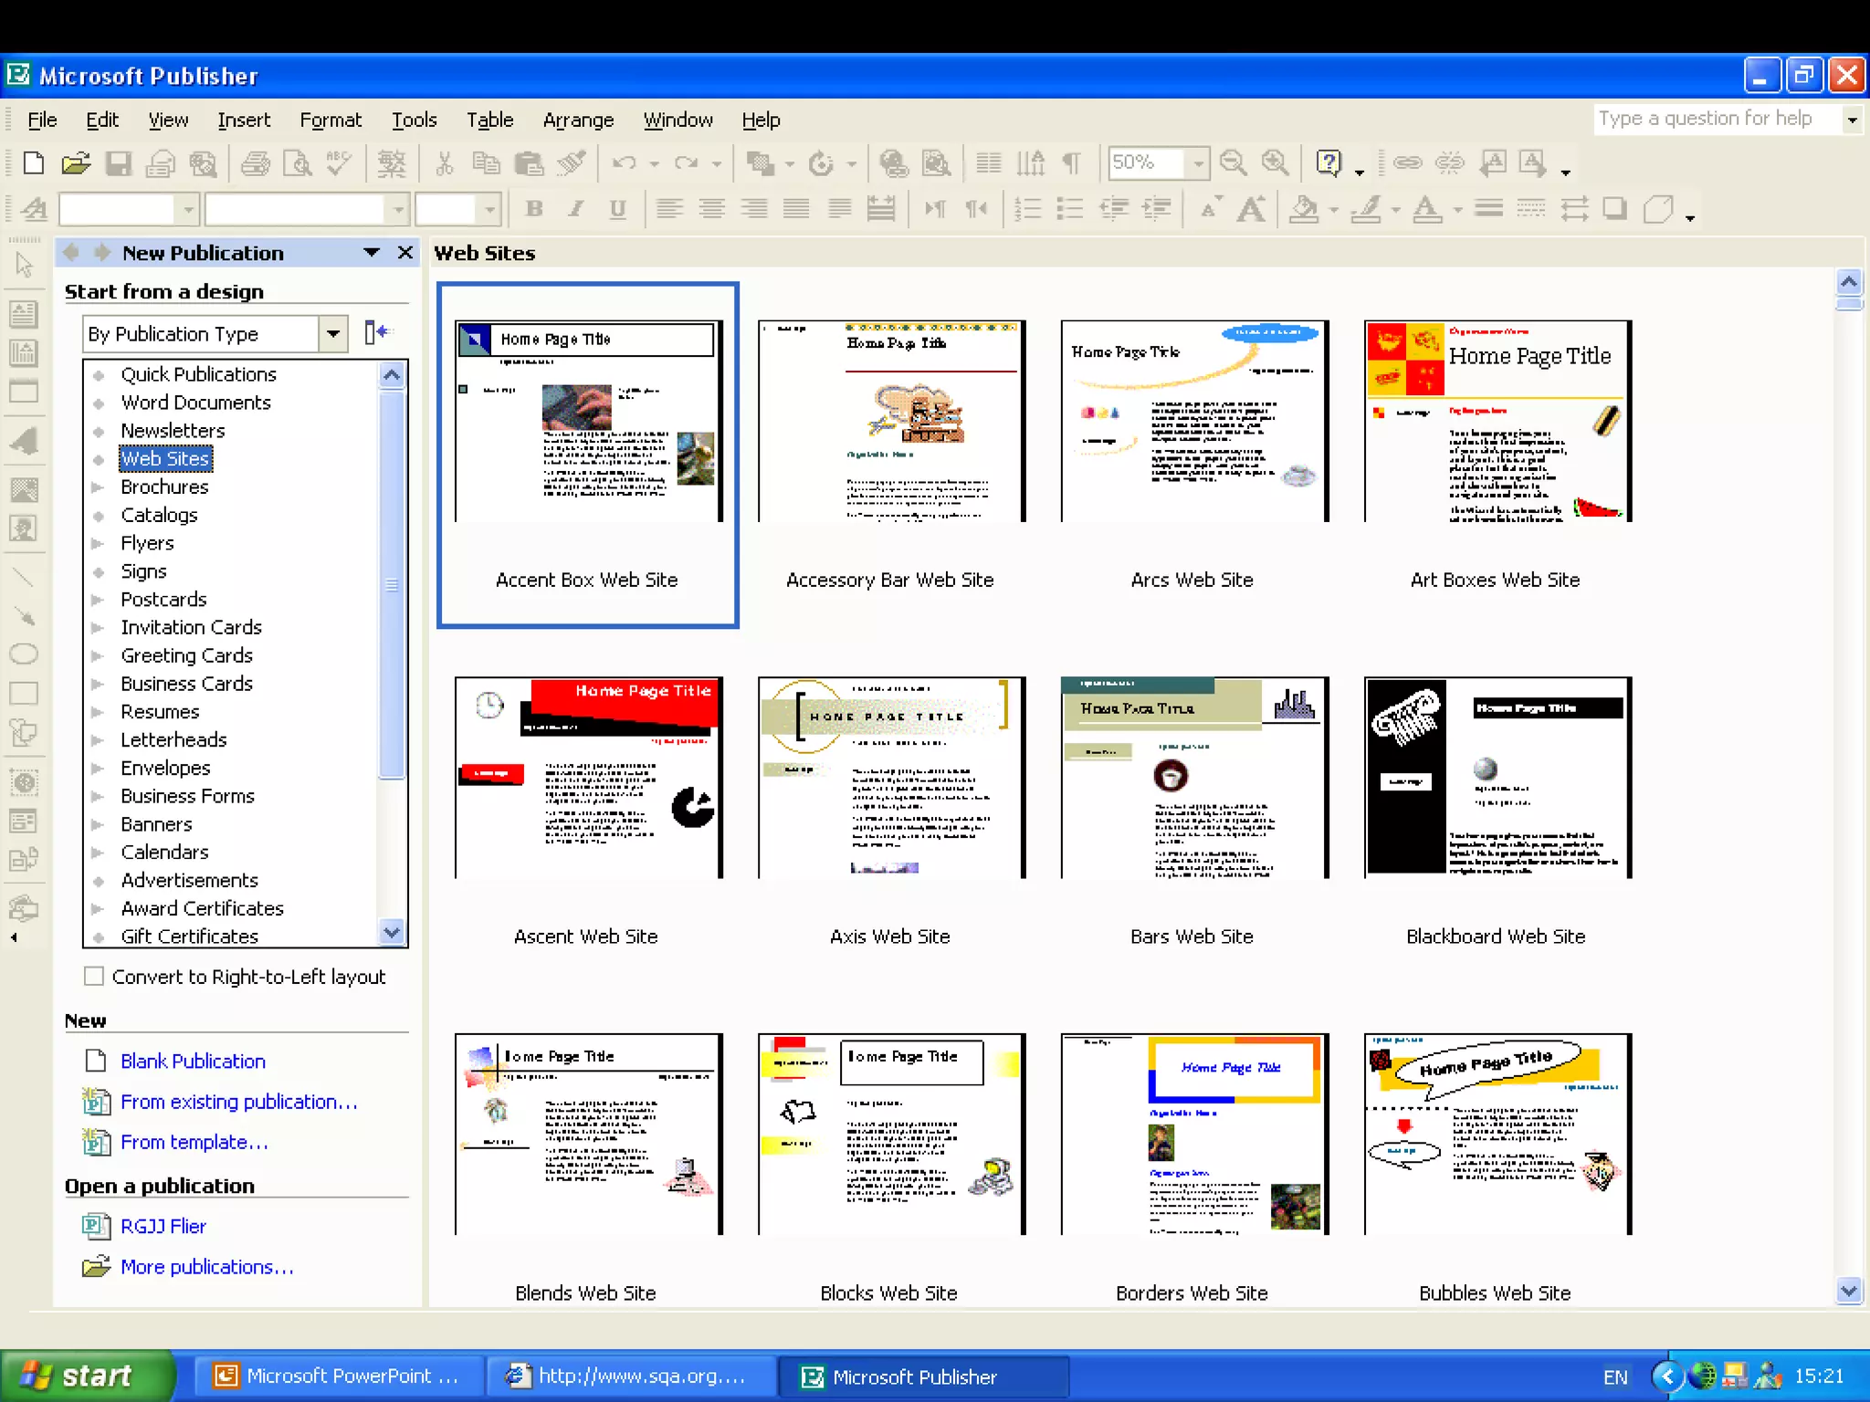Open the Arrange menu
Viewport: 1870px width, 1402px height.
[x=578, y=120]
